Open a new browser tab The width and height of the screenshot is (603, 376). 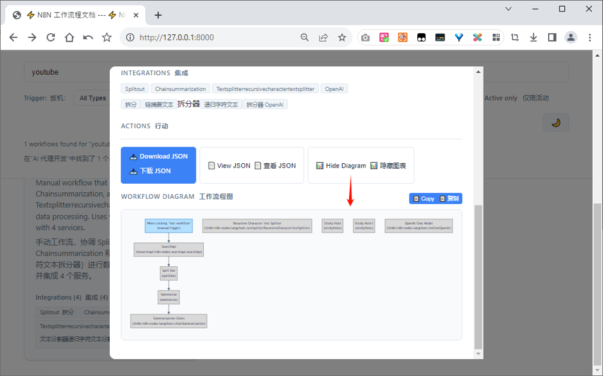pos(158,15)
